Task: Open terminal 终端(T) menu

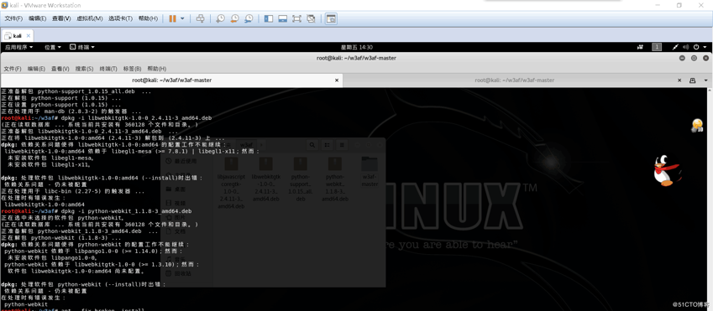Action: coord(108,69)
